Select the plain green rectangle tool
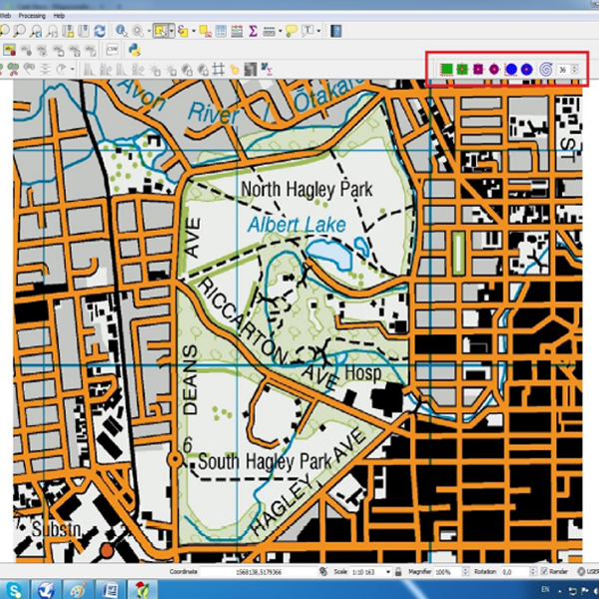The width and height of the screenshot is (599, 599). [446, 69]
